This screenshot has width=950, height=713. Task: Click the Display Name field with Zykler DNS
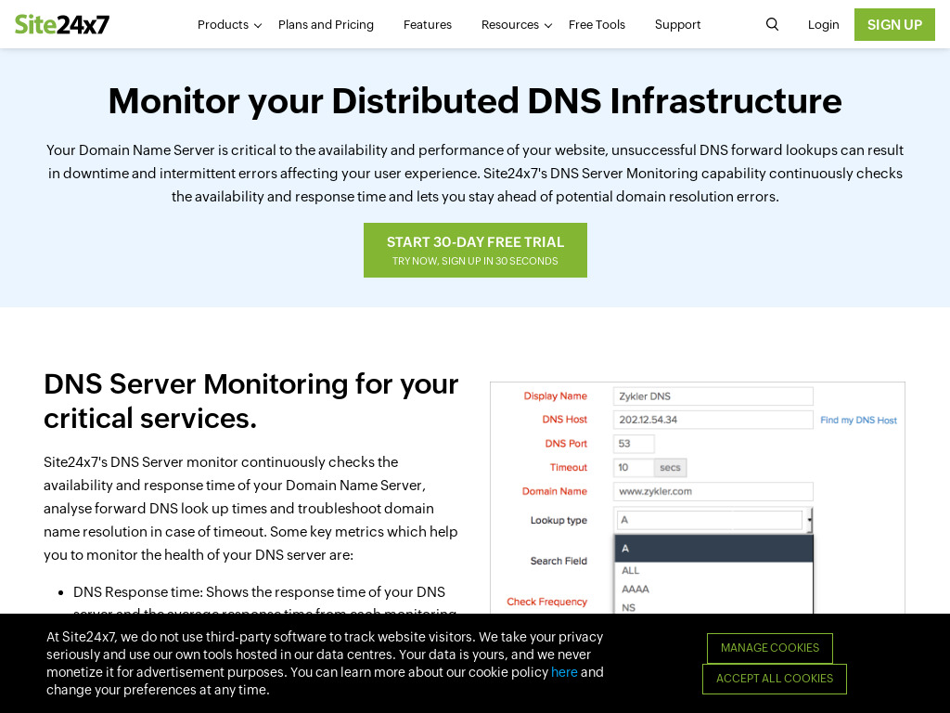(712, 395)
